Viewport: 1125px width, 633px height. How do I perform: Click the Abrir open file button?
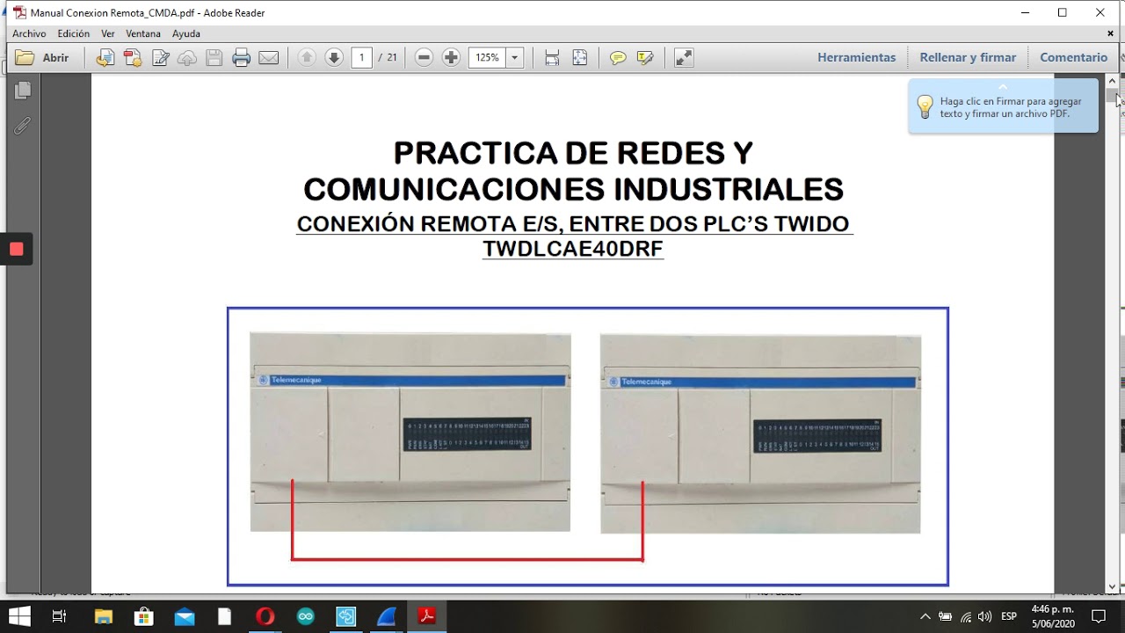(42, 58)
